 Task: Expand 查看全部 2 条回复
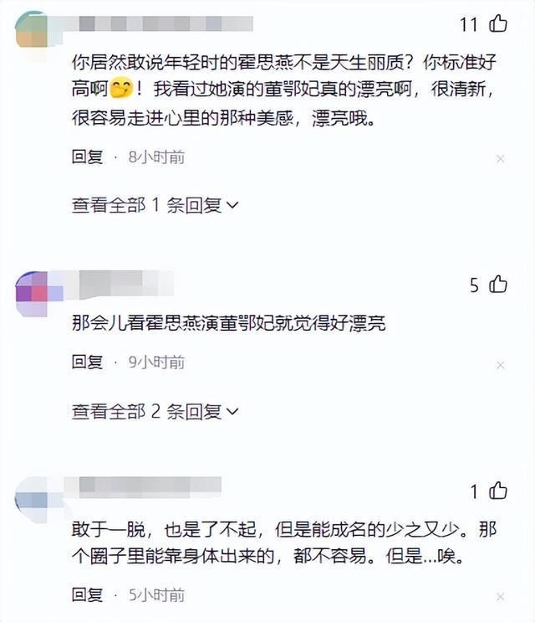155,411
